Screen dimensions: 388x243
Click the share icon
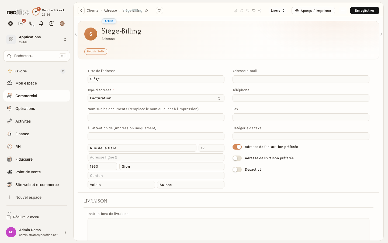coord(260,11)
